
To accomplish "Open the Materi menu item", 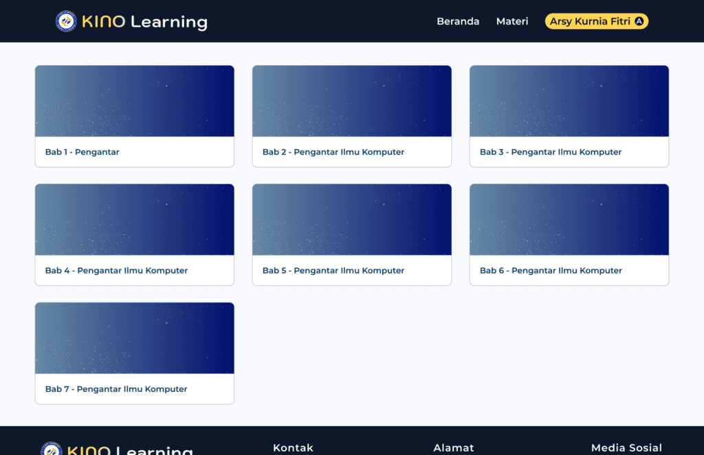I will point(512,21).
